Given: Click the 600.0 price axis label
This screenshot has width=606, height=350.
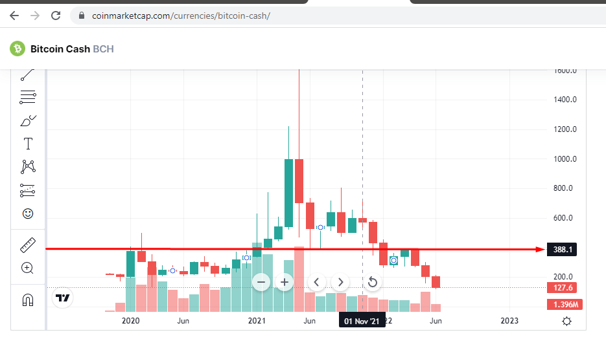Looking at the screenshot, I should coord(563,218).
